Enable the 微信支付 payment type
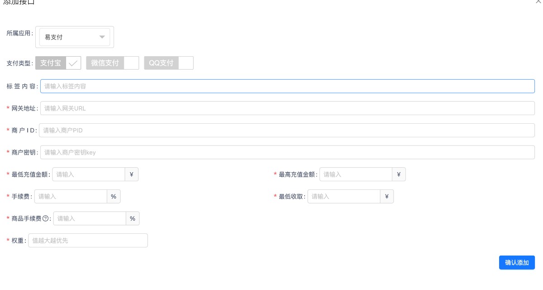 tap(112, 63)
